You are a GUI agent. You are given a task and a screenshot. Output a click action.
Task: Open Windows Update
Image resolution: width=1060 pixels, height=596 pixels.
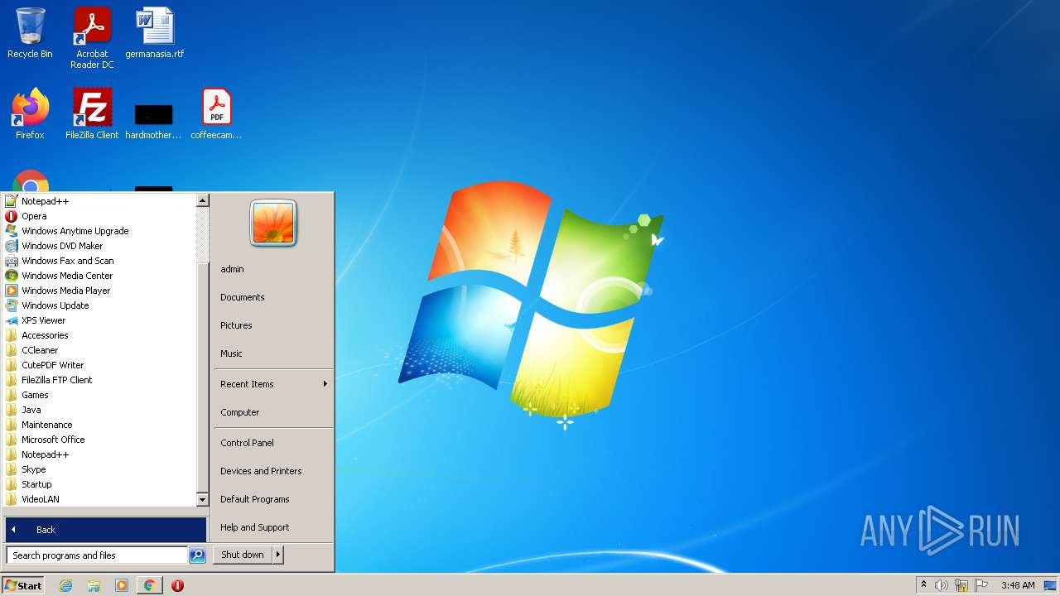[x=99, y=305]
